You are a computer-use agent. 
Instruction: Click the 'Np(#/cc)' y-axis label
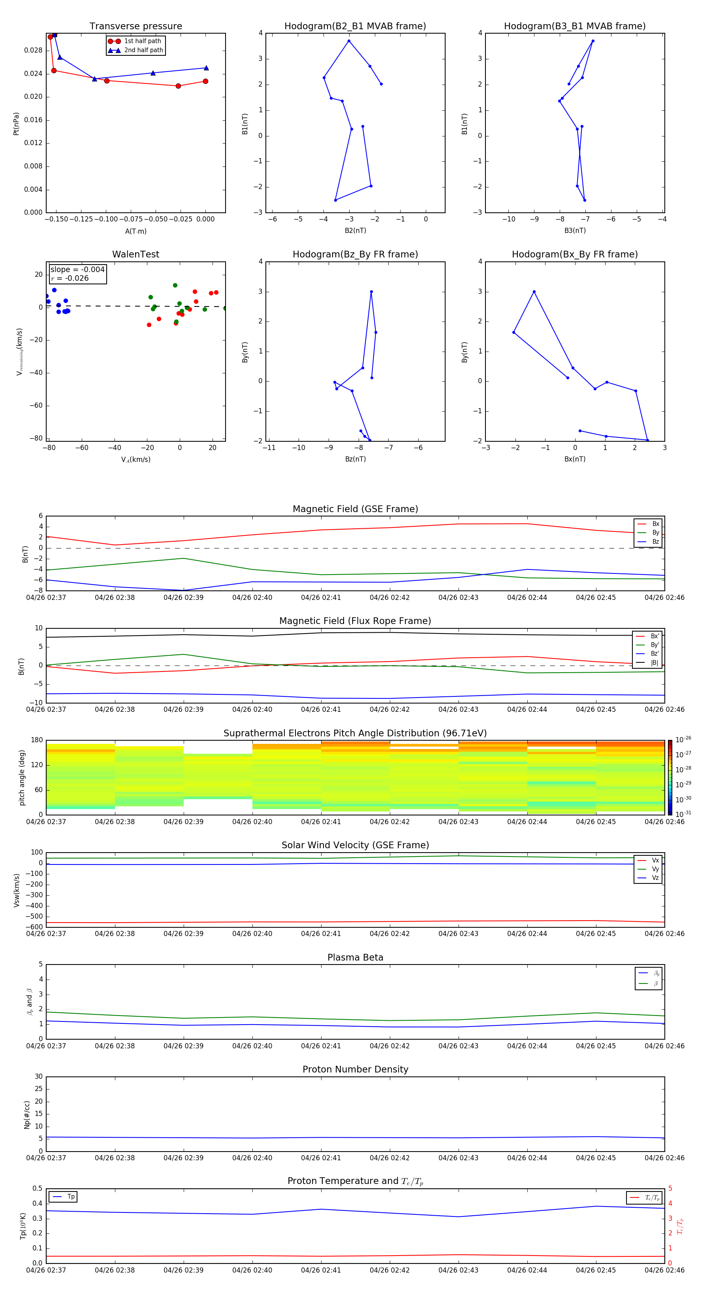(x=26, y=1114)
